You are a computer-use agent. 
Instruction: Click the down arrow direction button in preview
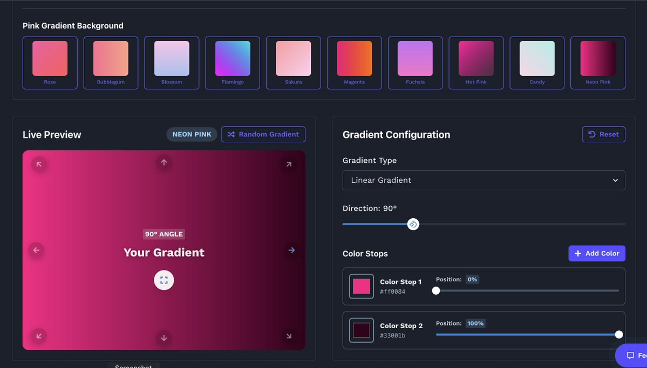164,338
